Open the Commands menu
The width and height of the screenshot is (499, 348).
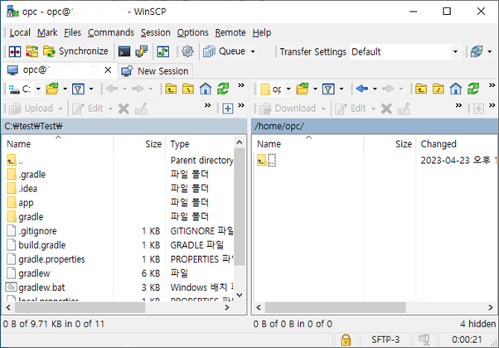click(x=111, y=32)
